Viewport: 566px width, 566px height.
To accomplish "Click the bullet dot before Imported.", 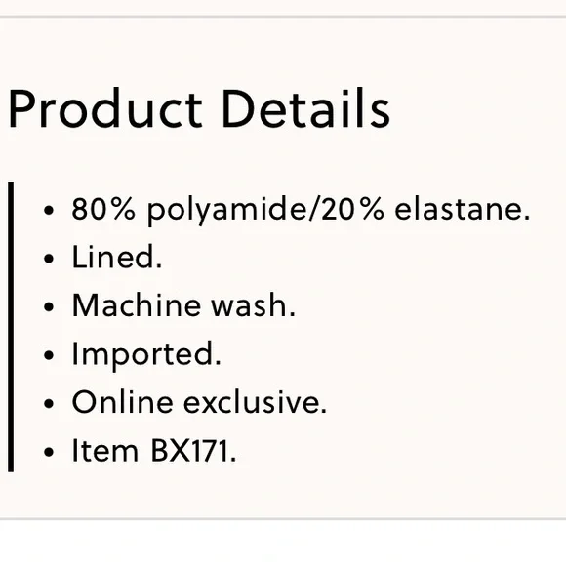I will coord(49,355).
